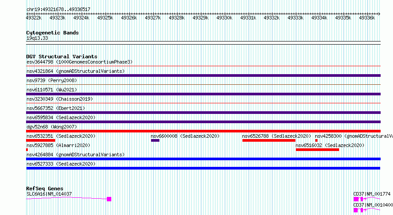Select the nsv6600008 purple variant bar

point(155,140)
